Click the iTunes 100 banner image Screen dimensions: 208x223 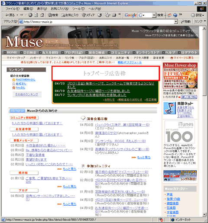[180, 132]
